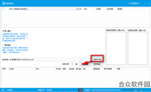Select the 懒人模式 radio option
Viewport: 151px width, 92px height.
point(3,31)
